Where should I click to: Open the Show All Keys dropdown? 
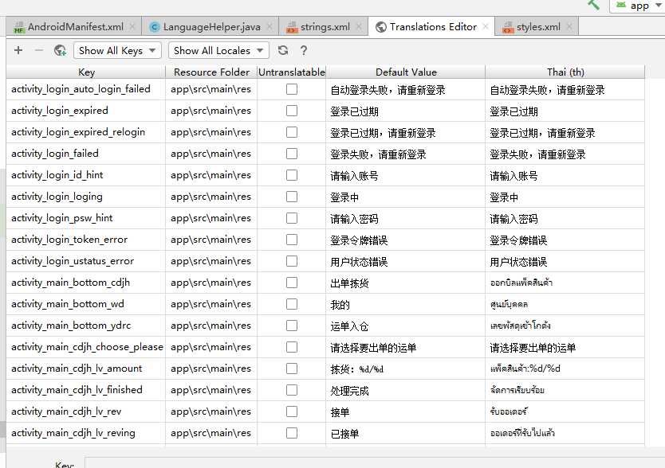pyautogui.click(x=117, y=50)
